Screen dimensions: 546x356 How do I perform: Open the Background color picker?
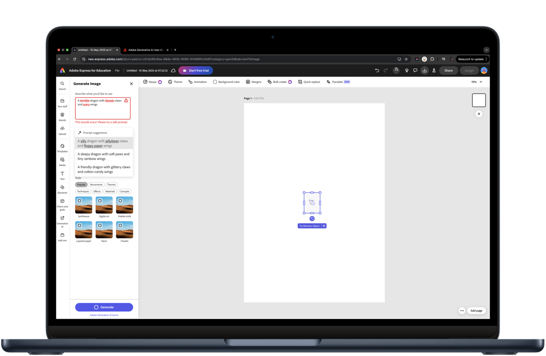pos(227,82)
